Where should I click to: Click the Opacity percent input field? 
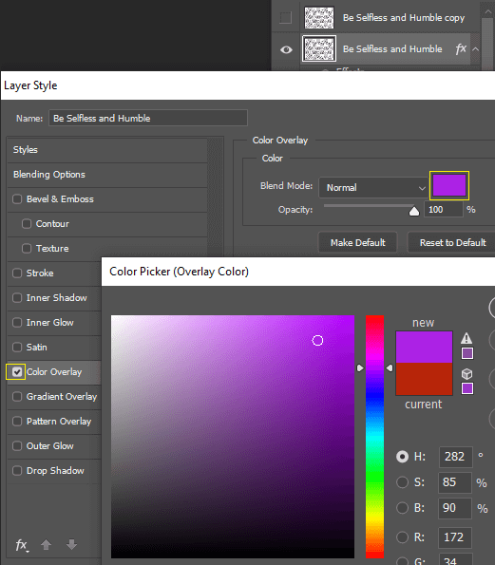[x=444, y=210]
